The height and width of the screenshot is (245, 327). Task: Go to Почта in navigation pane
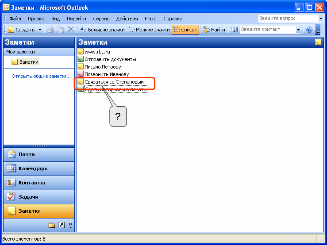point(39,154)
